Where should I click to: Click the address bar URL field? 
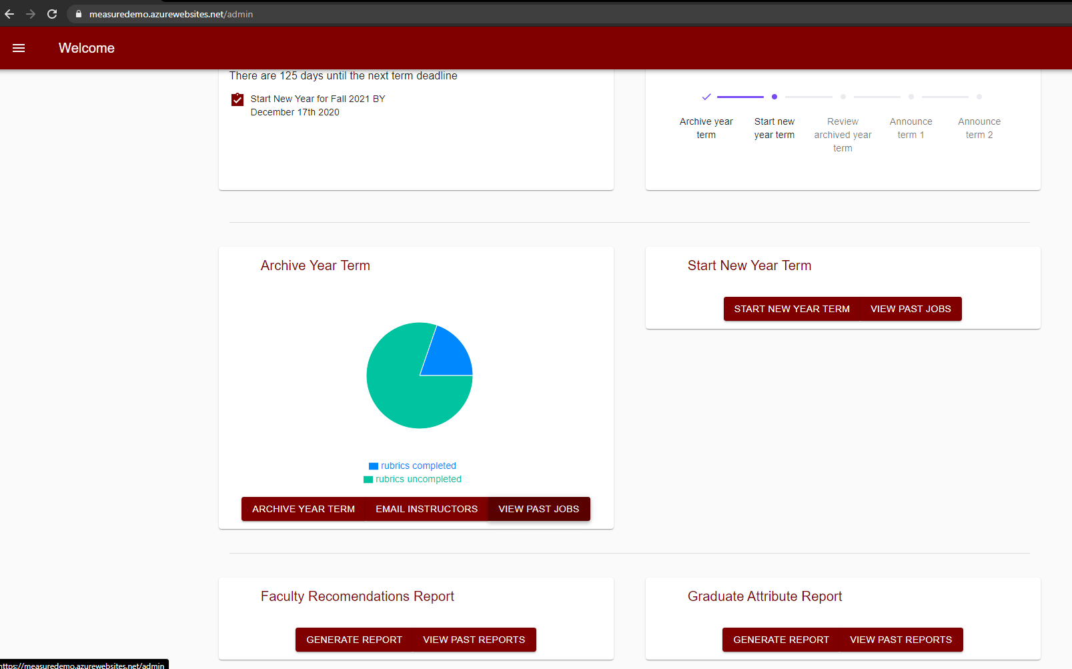point(567,14)
